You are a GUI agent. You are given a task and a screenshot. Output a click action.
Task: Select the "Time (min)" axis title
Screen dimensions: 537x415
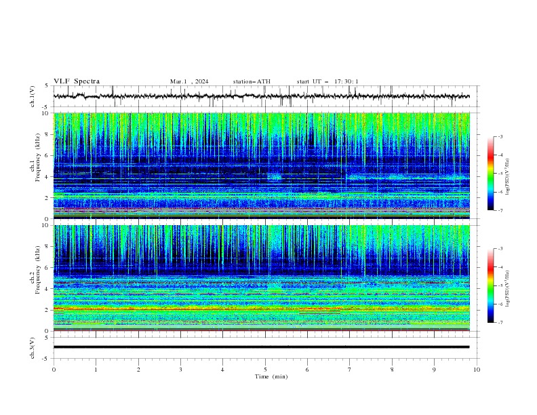(271, 376)
